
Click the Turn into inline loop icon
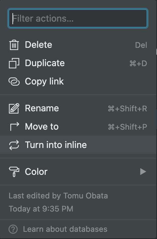pyautogui.click(x=14, y=145)
